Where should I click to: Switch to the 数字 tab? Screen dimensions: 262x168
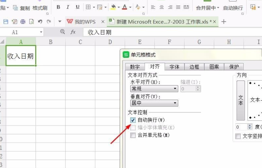[x=135, y=67]
